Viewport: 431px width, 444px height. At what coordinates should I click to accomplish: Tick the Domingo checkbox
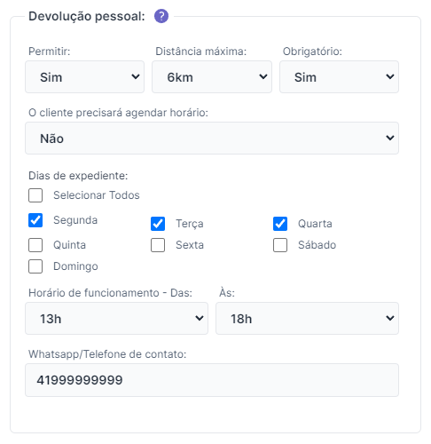[35, 266]
